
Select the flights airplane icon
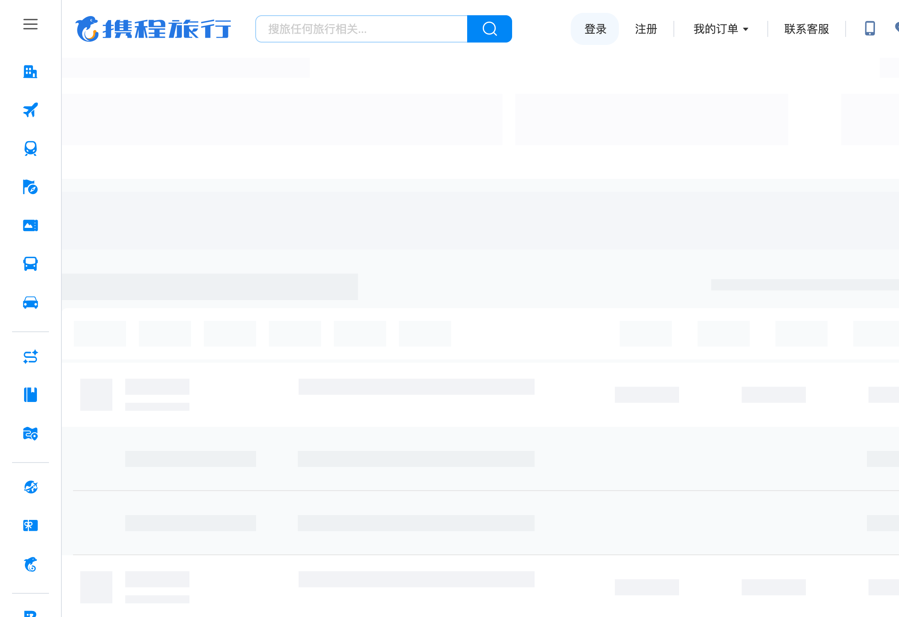click(x=31, y=110)
